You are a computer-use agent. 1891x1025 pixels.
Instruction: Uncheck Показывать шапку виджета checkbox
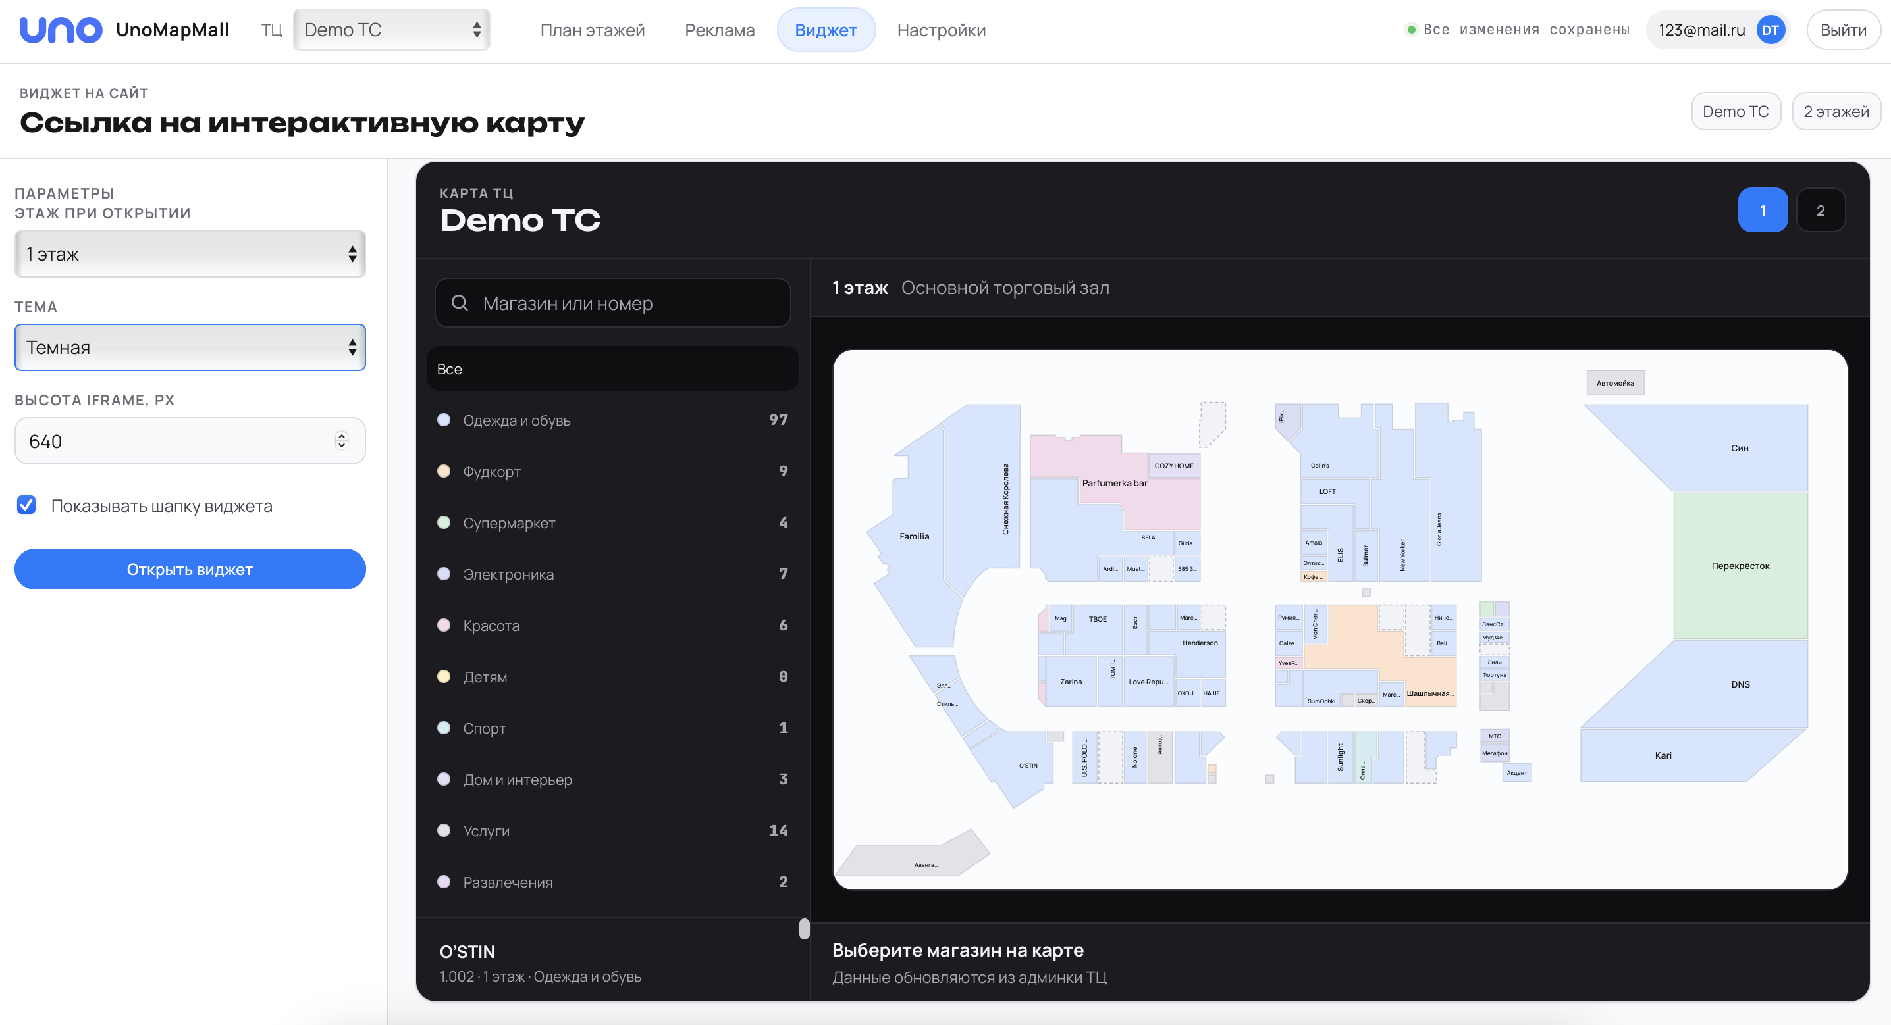26,505
